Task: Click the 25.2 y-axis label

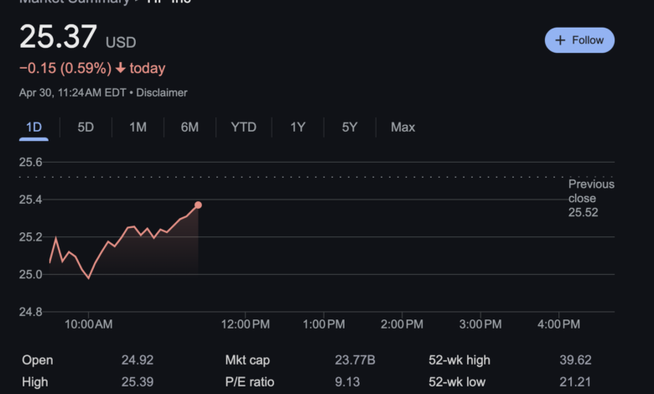Action: [30, 236]
